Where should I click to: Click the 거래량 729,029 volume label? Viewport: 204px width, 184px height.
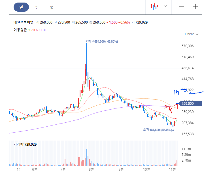(25, 144)
